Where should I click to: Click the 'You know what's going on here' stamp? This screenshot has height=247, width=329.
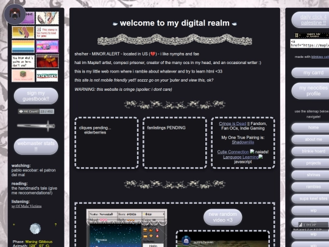[23, 62]
